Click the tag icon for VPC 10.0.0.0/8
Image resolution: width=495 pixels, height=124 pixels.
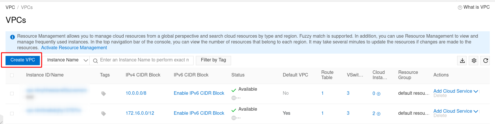103,94
